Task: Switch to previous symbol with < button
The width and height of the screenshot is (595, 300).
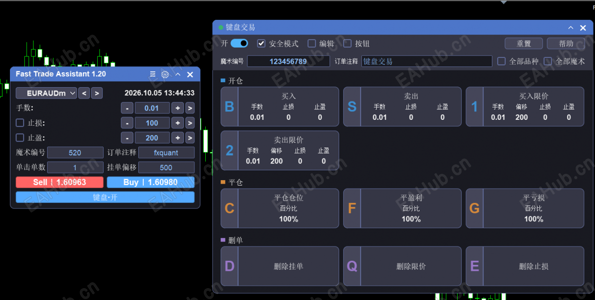Action: click(84, 93)
